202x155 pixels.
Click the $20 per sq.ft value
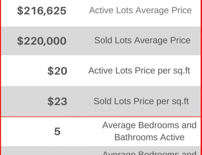(x=57, y=71)
